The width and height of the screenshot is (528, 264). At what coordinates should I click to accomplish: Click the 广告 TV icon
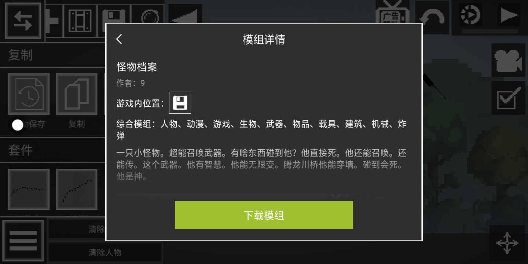click(x=392, y=15)
